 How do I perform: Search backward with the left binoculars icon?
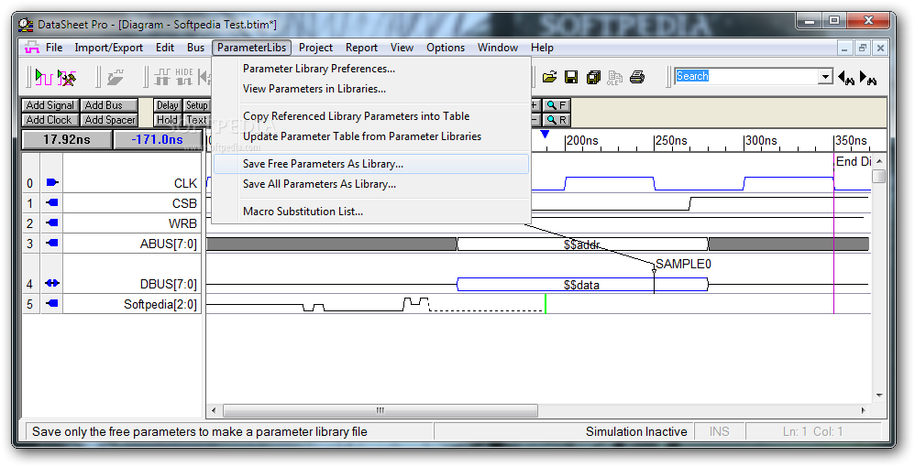click(846, 77)
